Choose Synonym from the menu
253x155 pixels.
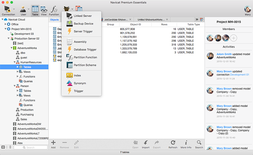tap(81, 83)
